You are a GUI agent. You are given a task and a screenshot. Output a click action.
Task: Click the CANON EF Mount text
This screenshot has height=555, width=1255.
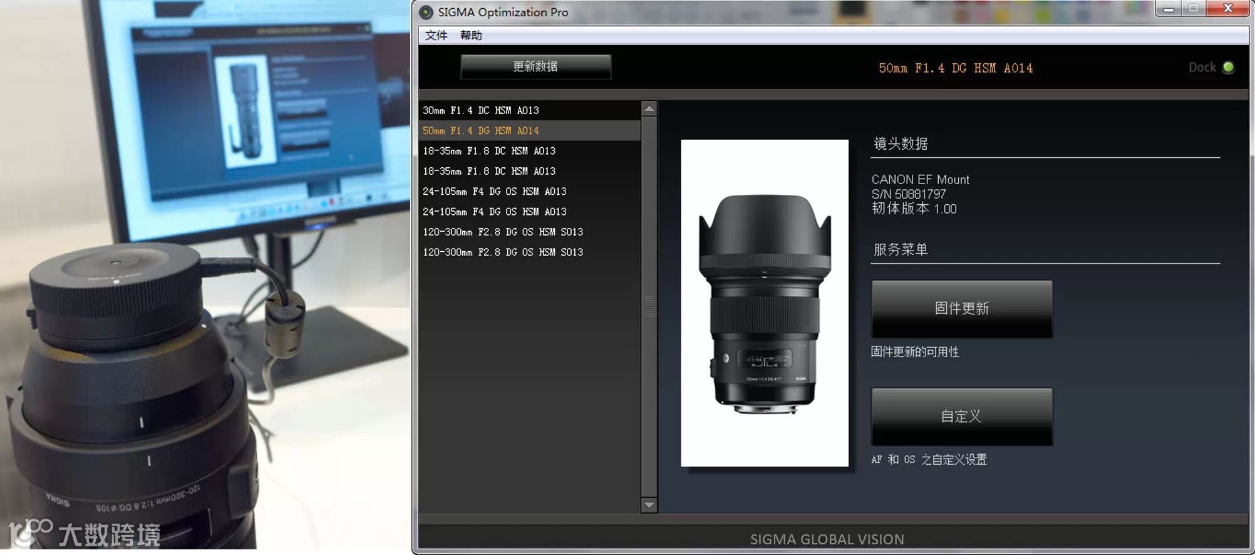tap(920, 179)
